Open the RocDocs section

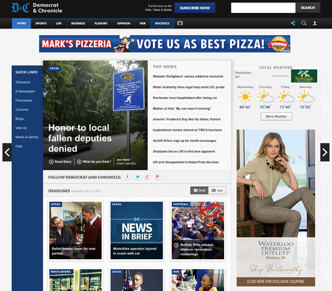pyautogui.click(x=162, y=23)
